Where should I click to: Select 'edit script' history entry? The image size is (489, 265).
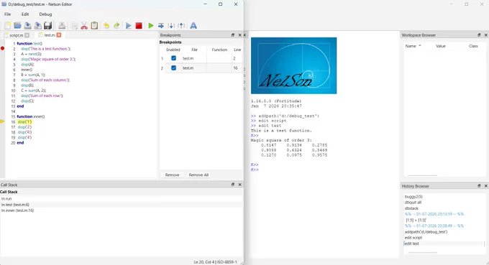pyautogui.click(x=413, y=238)
